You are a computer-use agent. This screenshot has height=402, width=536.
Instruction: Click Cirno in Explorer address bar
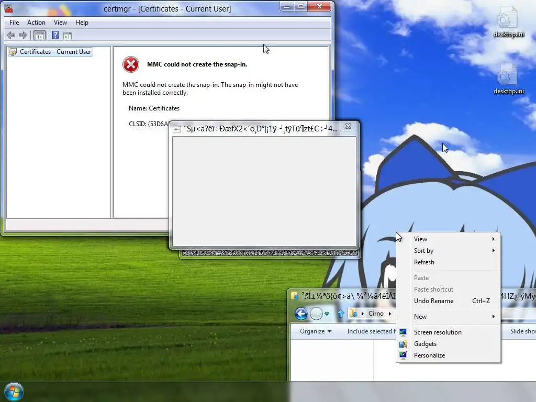376,314
